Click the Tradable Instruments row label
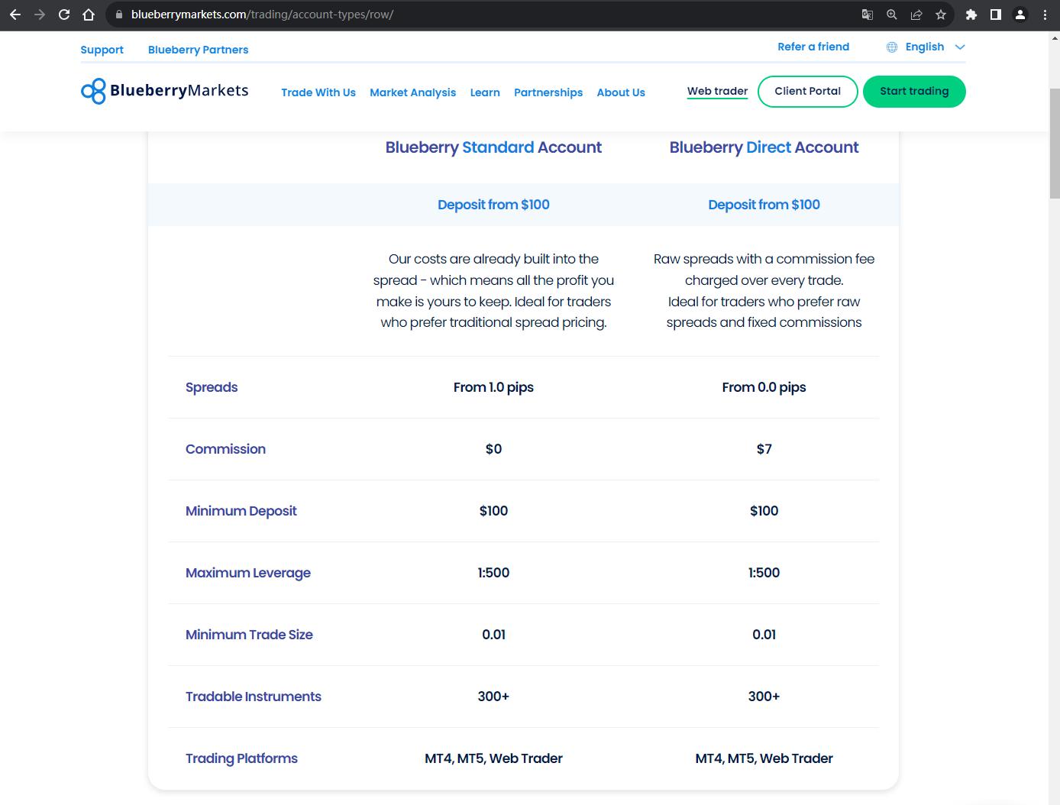 (254, 697)
